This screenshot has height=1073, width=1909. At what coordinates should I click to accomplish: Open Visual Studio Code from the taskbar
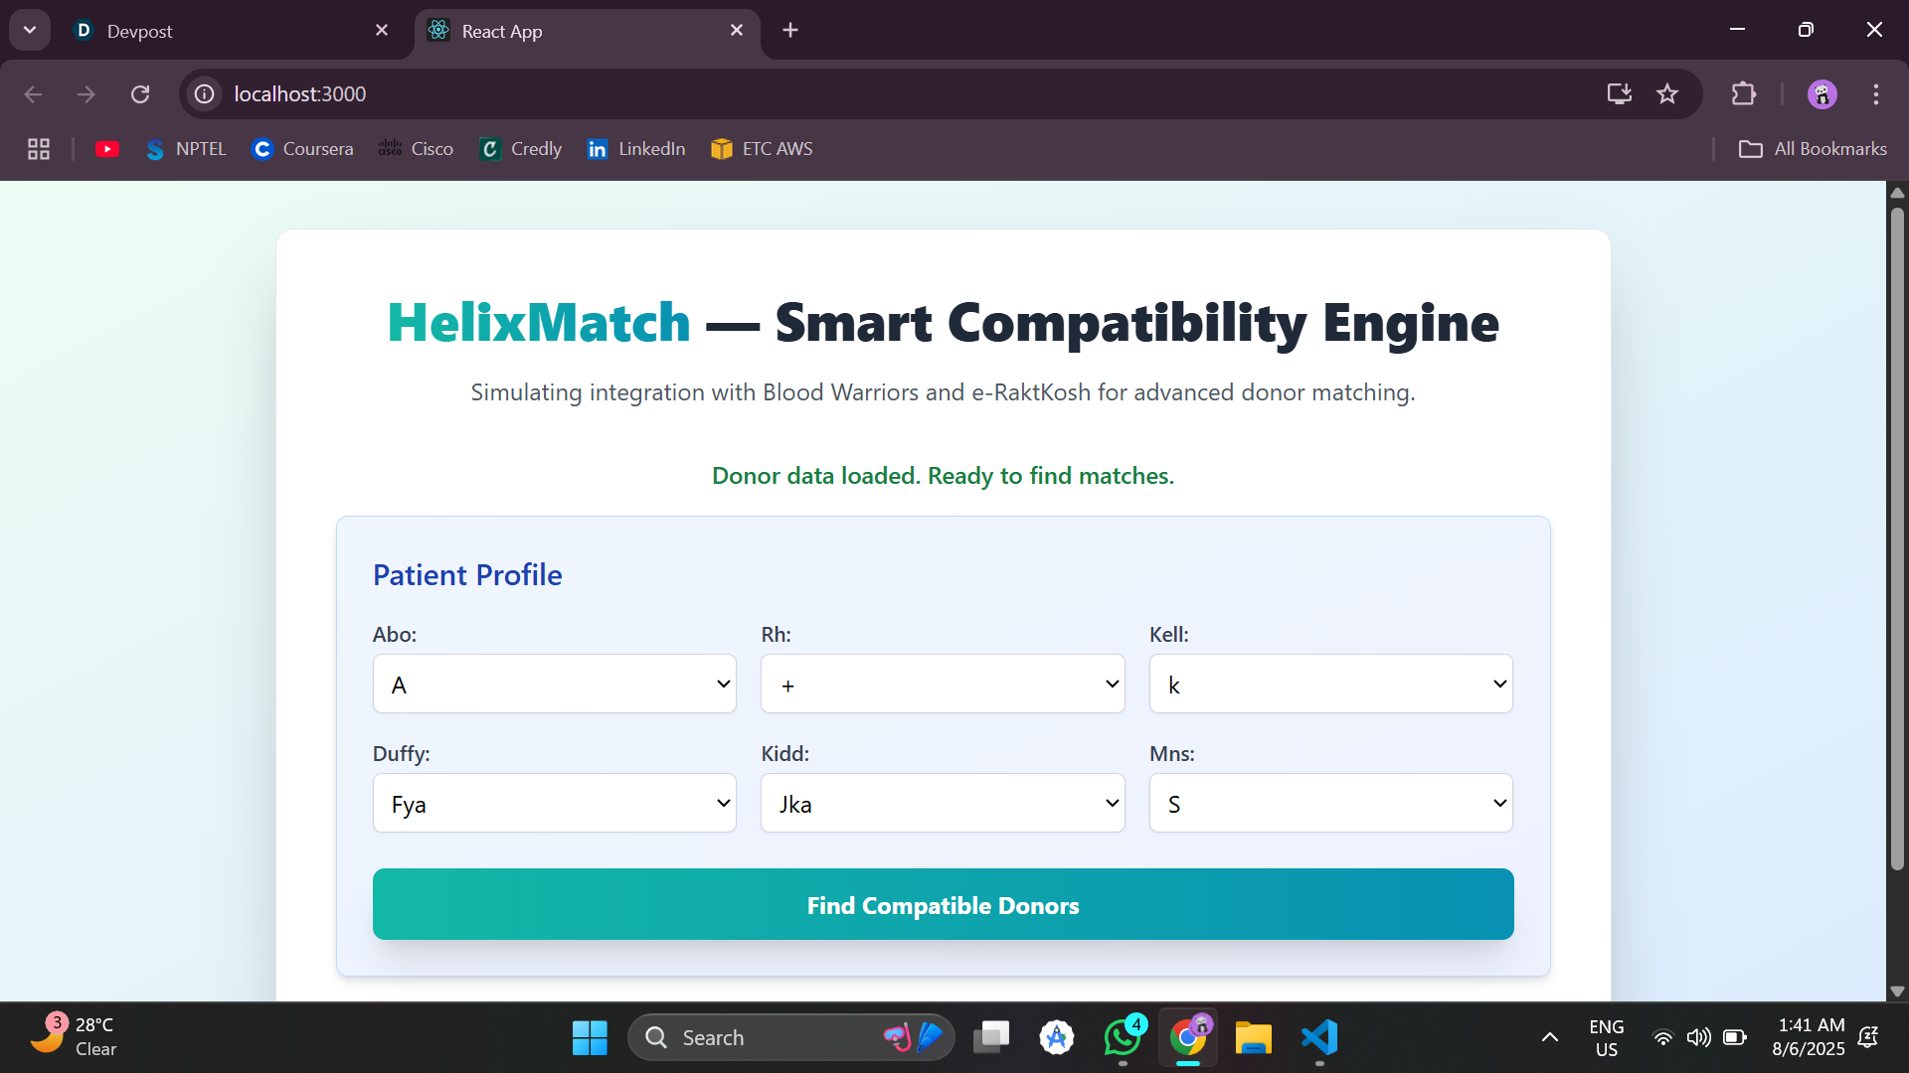[x=1319, y=1037]
